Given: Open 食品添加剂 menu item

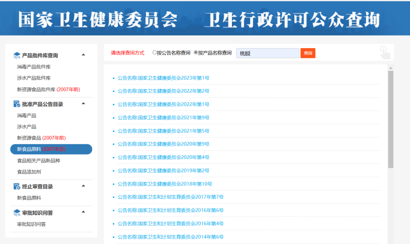Looking at the screenshot, I should click(x=29, y=172).
